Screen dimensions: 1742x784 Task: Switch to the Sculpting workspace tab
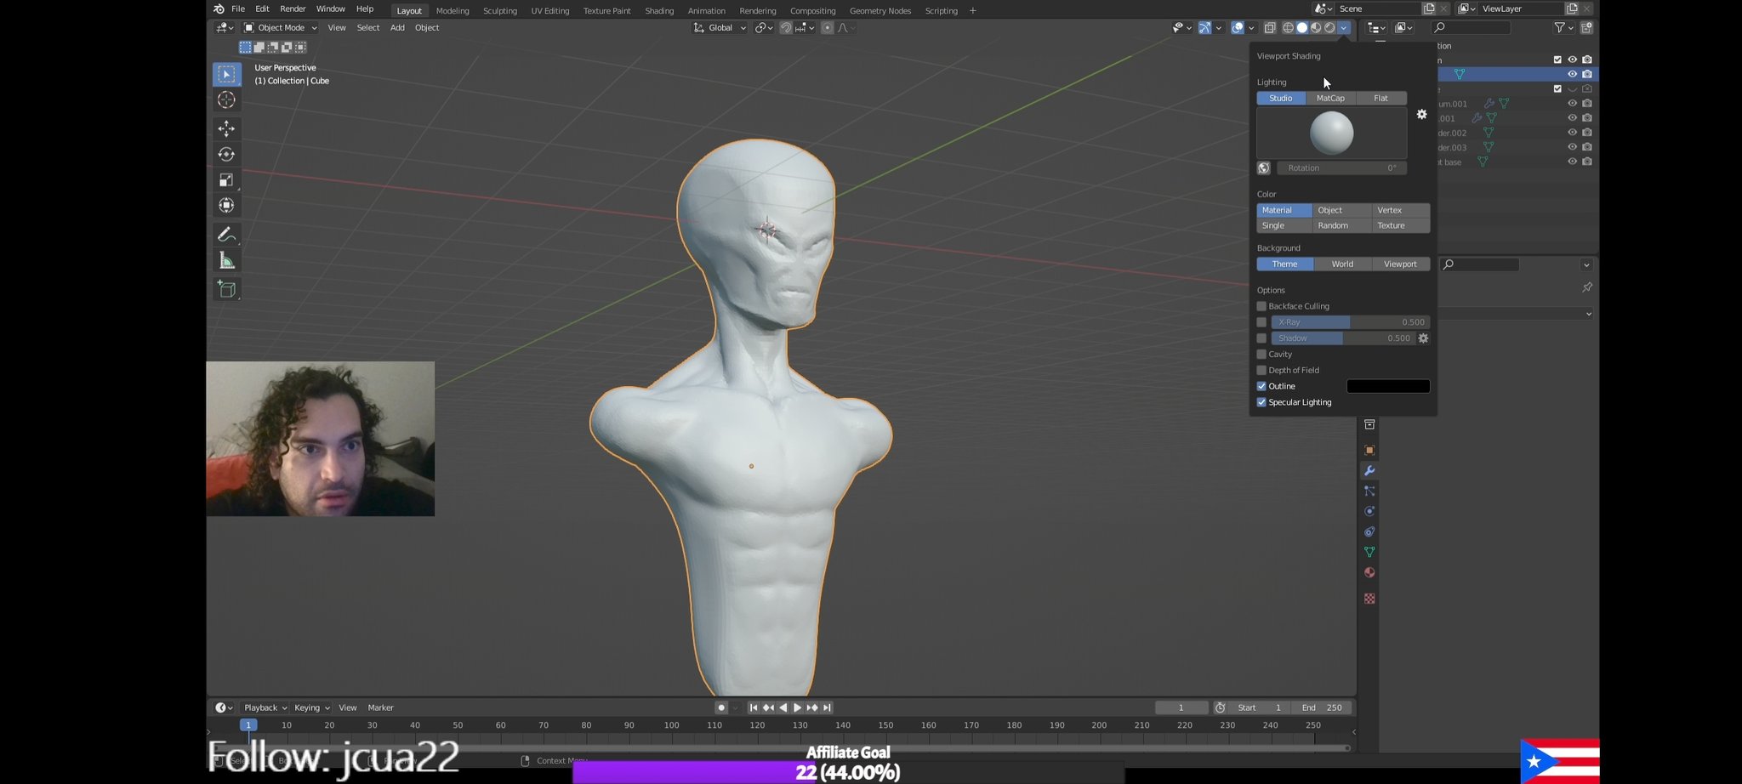[x=500, y=11]
